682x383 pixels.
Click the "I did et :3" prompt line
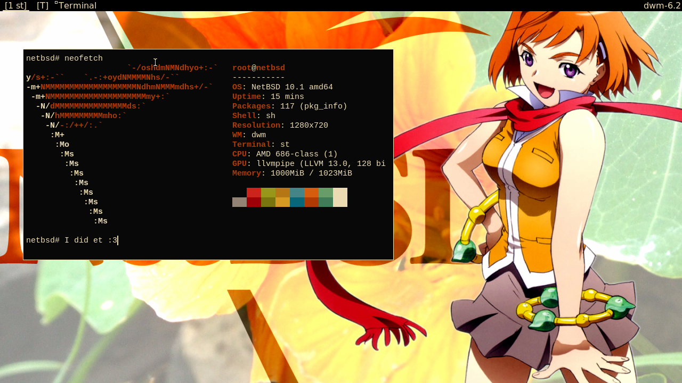72,240
